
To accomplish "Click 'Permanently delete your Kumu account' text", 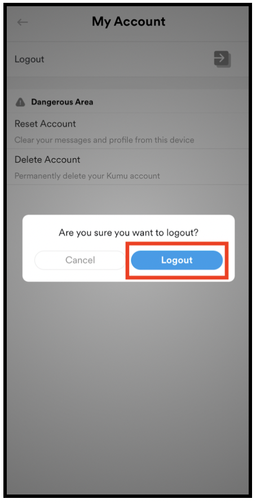I will click(x=87, y=176).
